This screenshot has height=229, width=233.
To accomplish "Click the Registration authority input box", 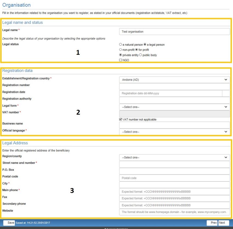I will (x=174, y=100).
